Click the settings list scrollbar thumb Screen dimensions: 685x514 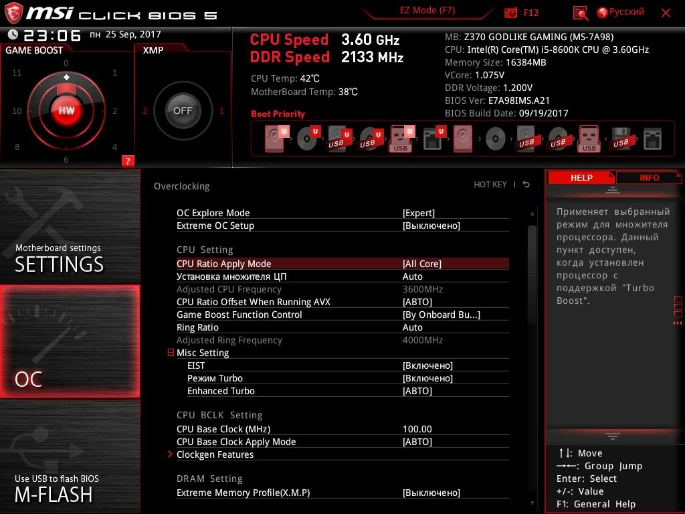pyautogui.click(x=532, y=275)
